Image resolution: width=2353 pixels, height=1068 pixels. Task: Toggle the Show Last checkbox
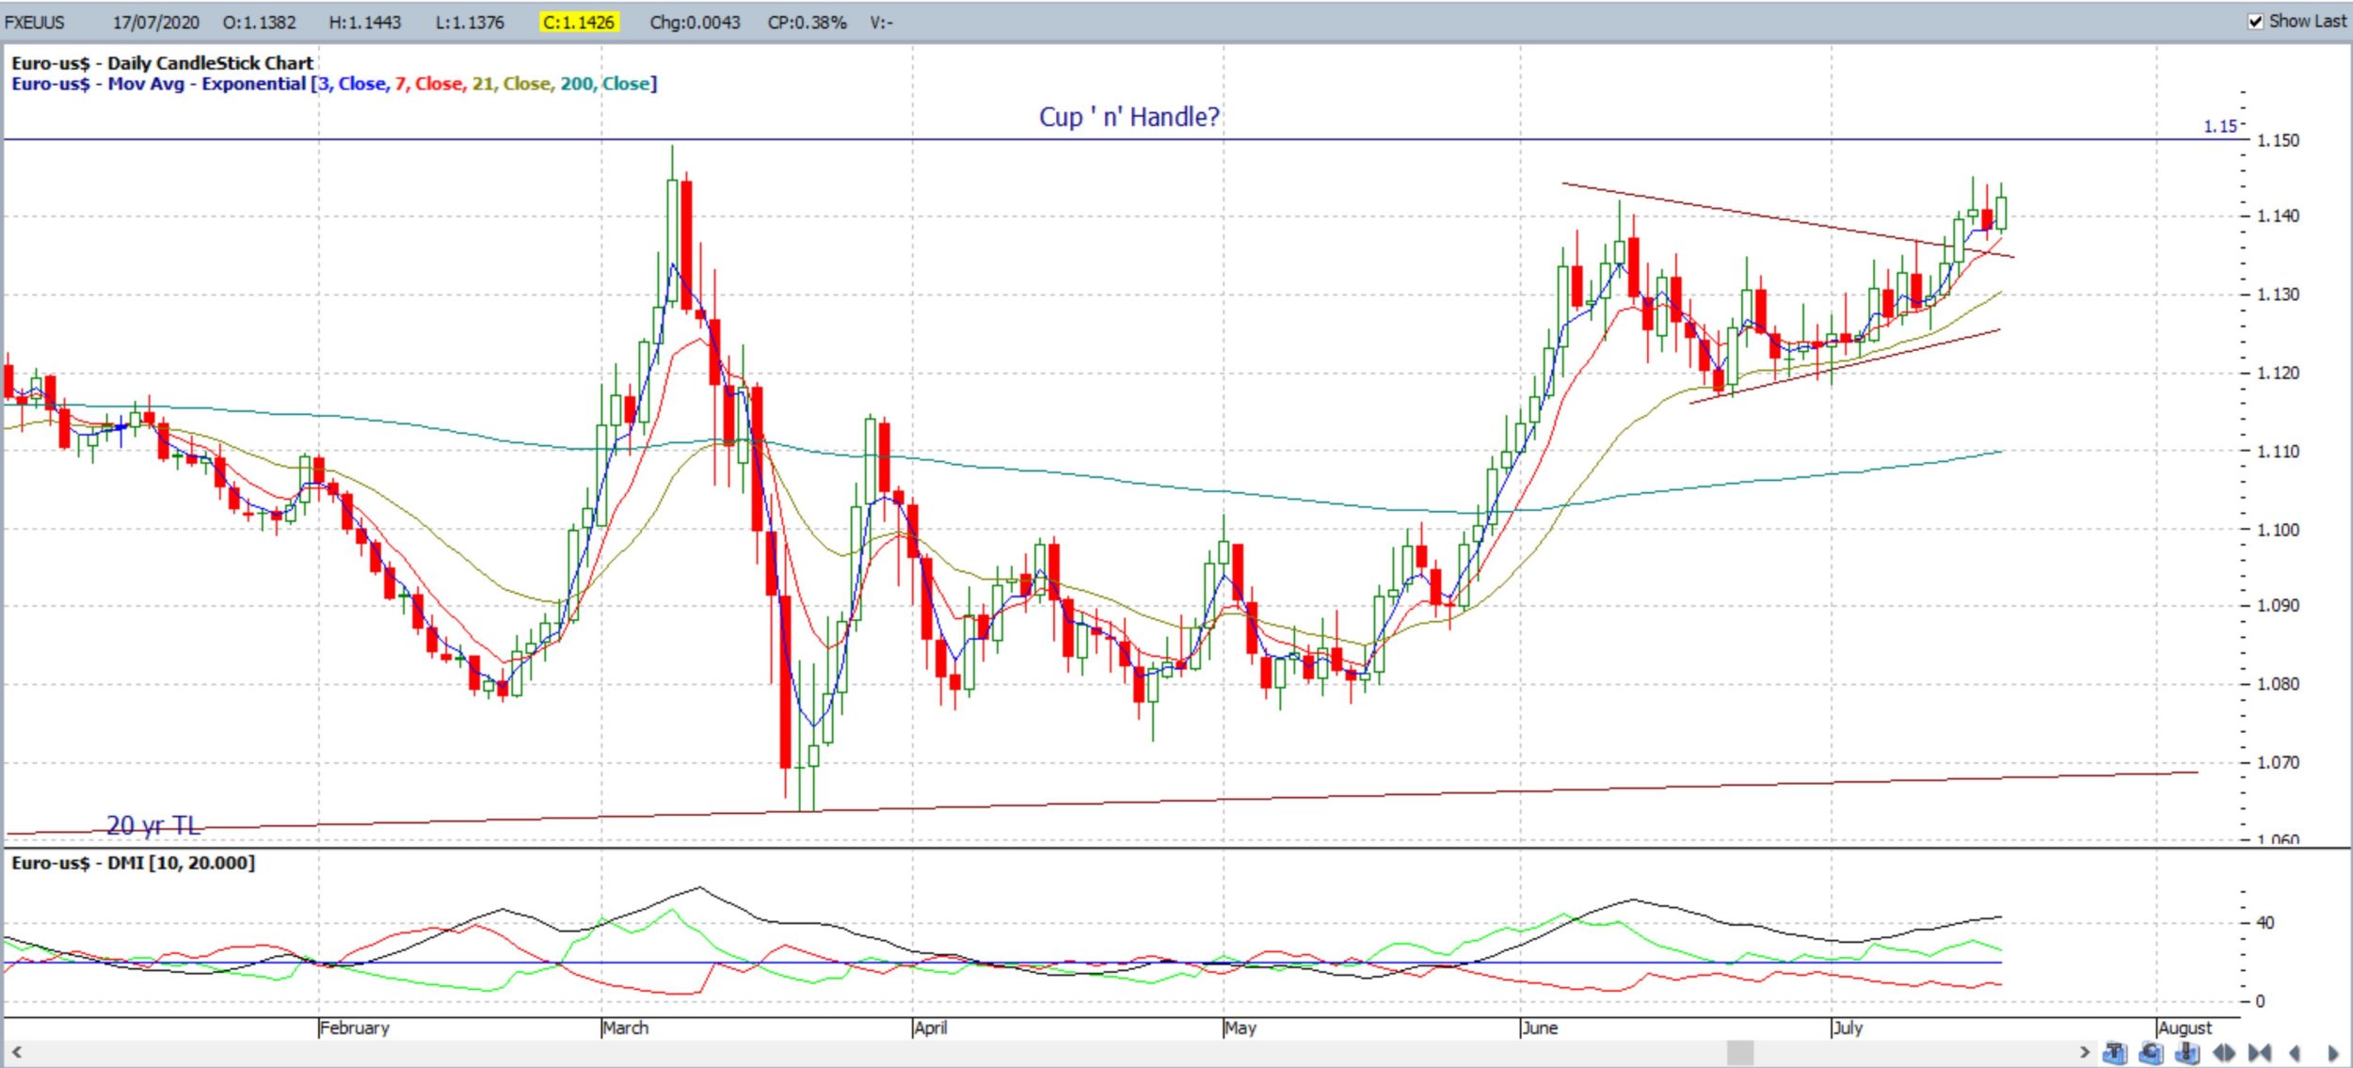point(2256,22)
